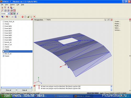Tick the DrawCall19 checkbox
This screenshot has width=131, height=98.
coord(3,33)
